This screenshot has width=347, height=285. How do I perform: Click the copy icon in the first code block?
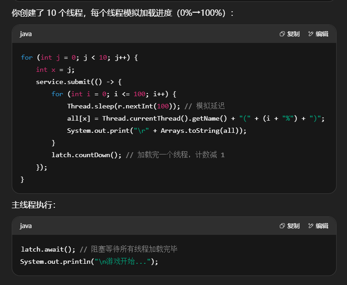282,34
